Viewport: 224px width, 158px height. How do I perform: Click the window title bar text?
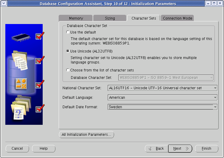pyautogui.click(x=108, y=4)
